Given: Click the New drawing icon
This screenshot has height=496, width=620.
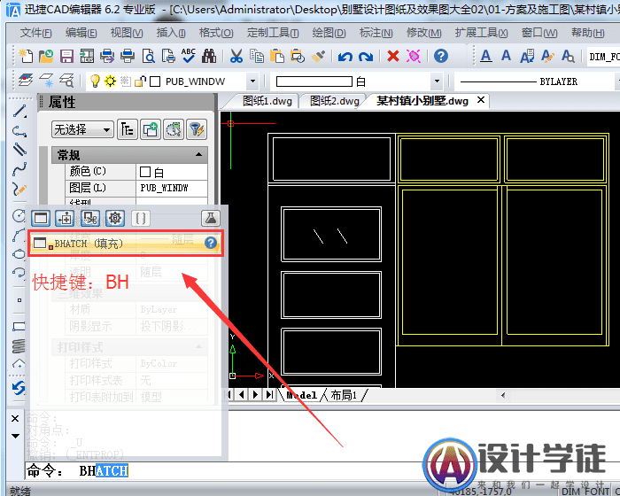Looking at the screenshot, I should click(26, 56).
